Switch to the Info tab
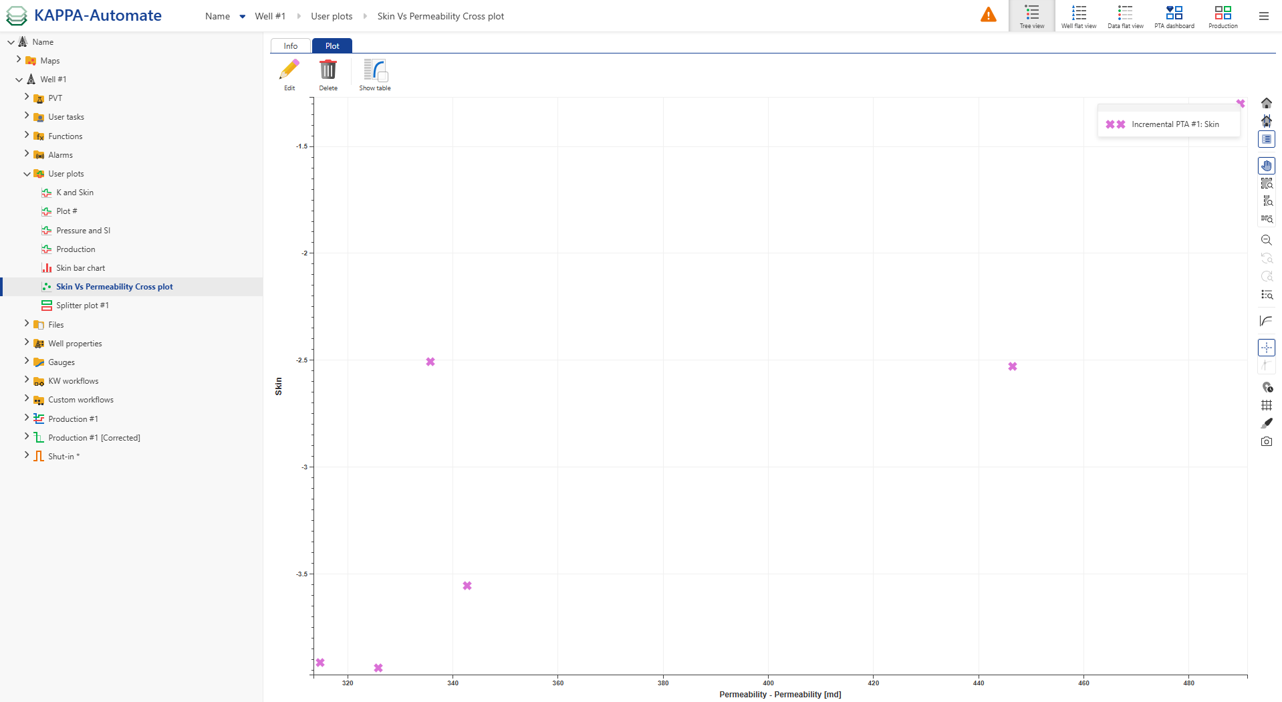1282x702 pixels. (x=290, y=45)
